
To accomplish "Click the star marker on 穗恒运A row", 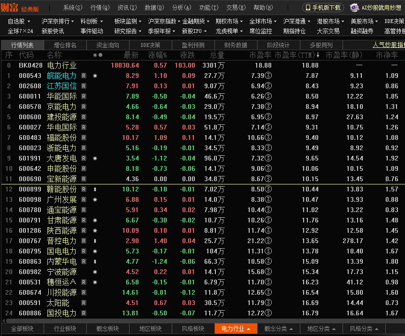I will coord(95,283).
